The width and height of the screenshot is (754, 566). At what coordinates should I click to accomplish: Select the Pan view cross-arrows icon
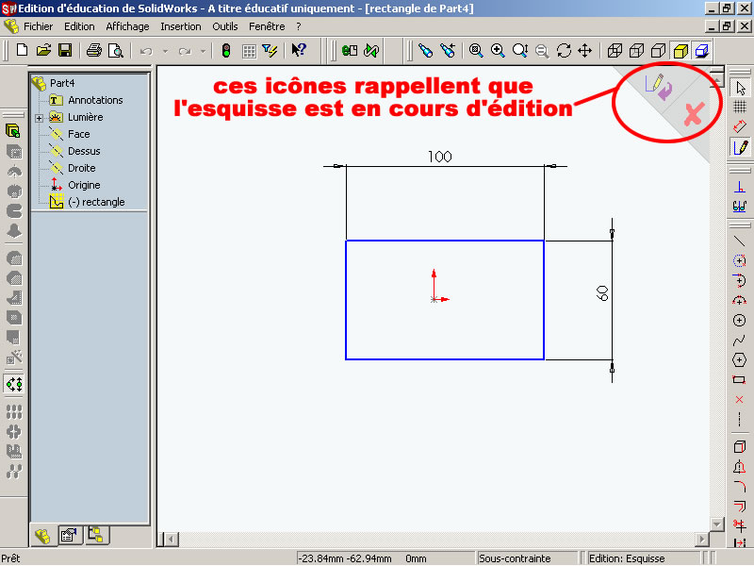click(584, 50)
